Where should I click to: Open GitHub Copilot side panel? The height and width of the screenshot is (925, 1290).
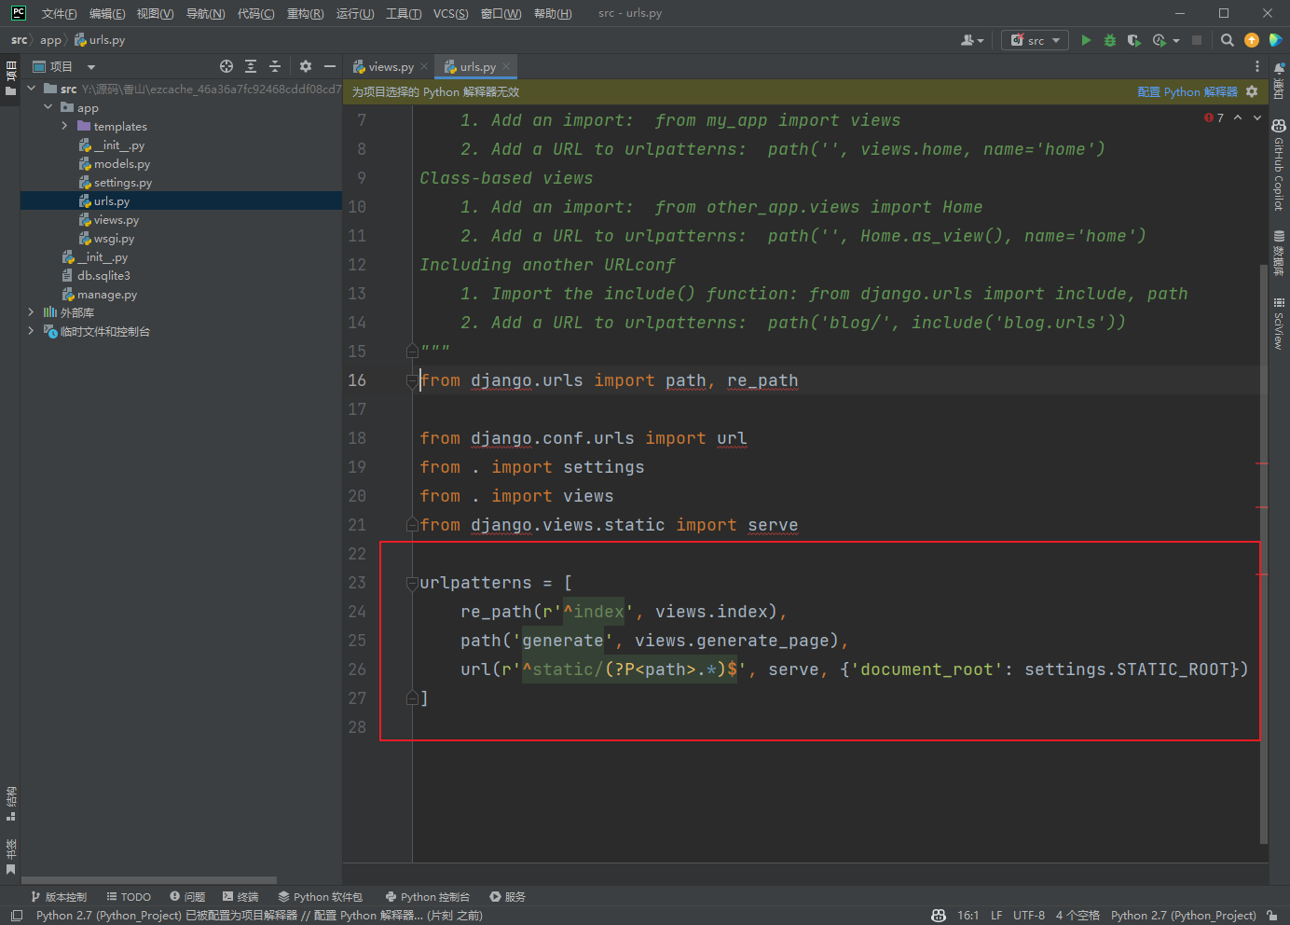[1279, 165]
